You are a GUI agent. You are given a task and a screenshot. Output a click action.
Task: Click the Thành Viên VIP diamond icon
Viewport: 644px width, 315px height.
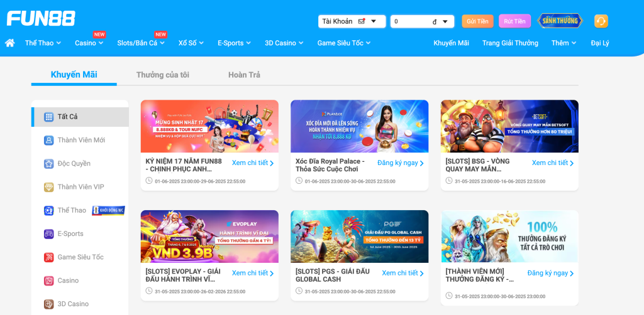pyautogui.click(x=49, y=187)
